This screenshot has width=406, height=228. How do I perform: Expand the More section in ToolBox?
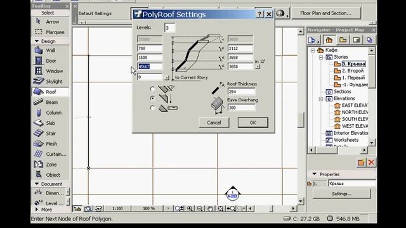37,210
